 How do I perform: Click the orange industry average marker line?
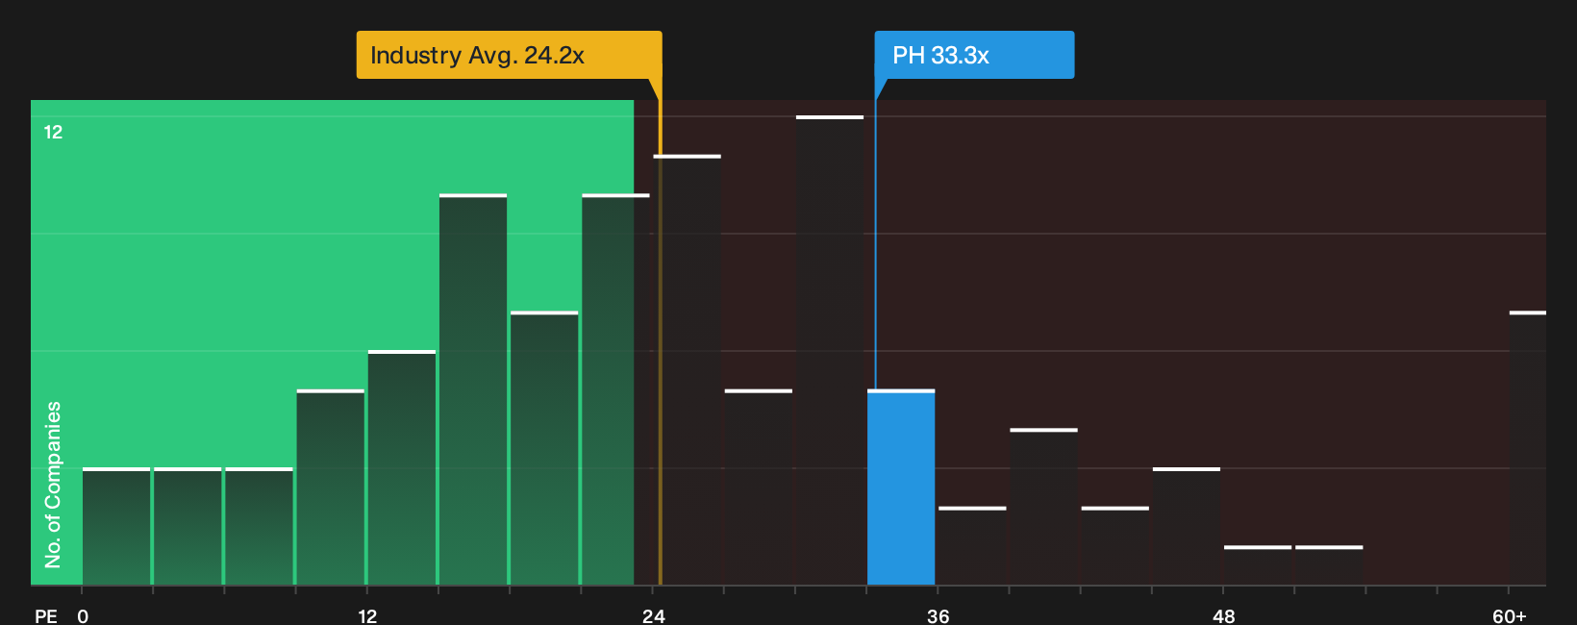point(660,332)
